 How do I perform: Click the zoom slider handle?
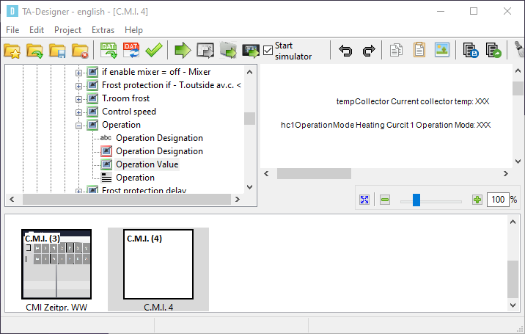[416, 200]
